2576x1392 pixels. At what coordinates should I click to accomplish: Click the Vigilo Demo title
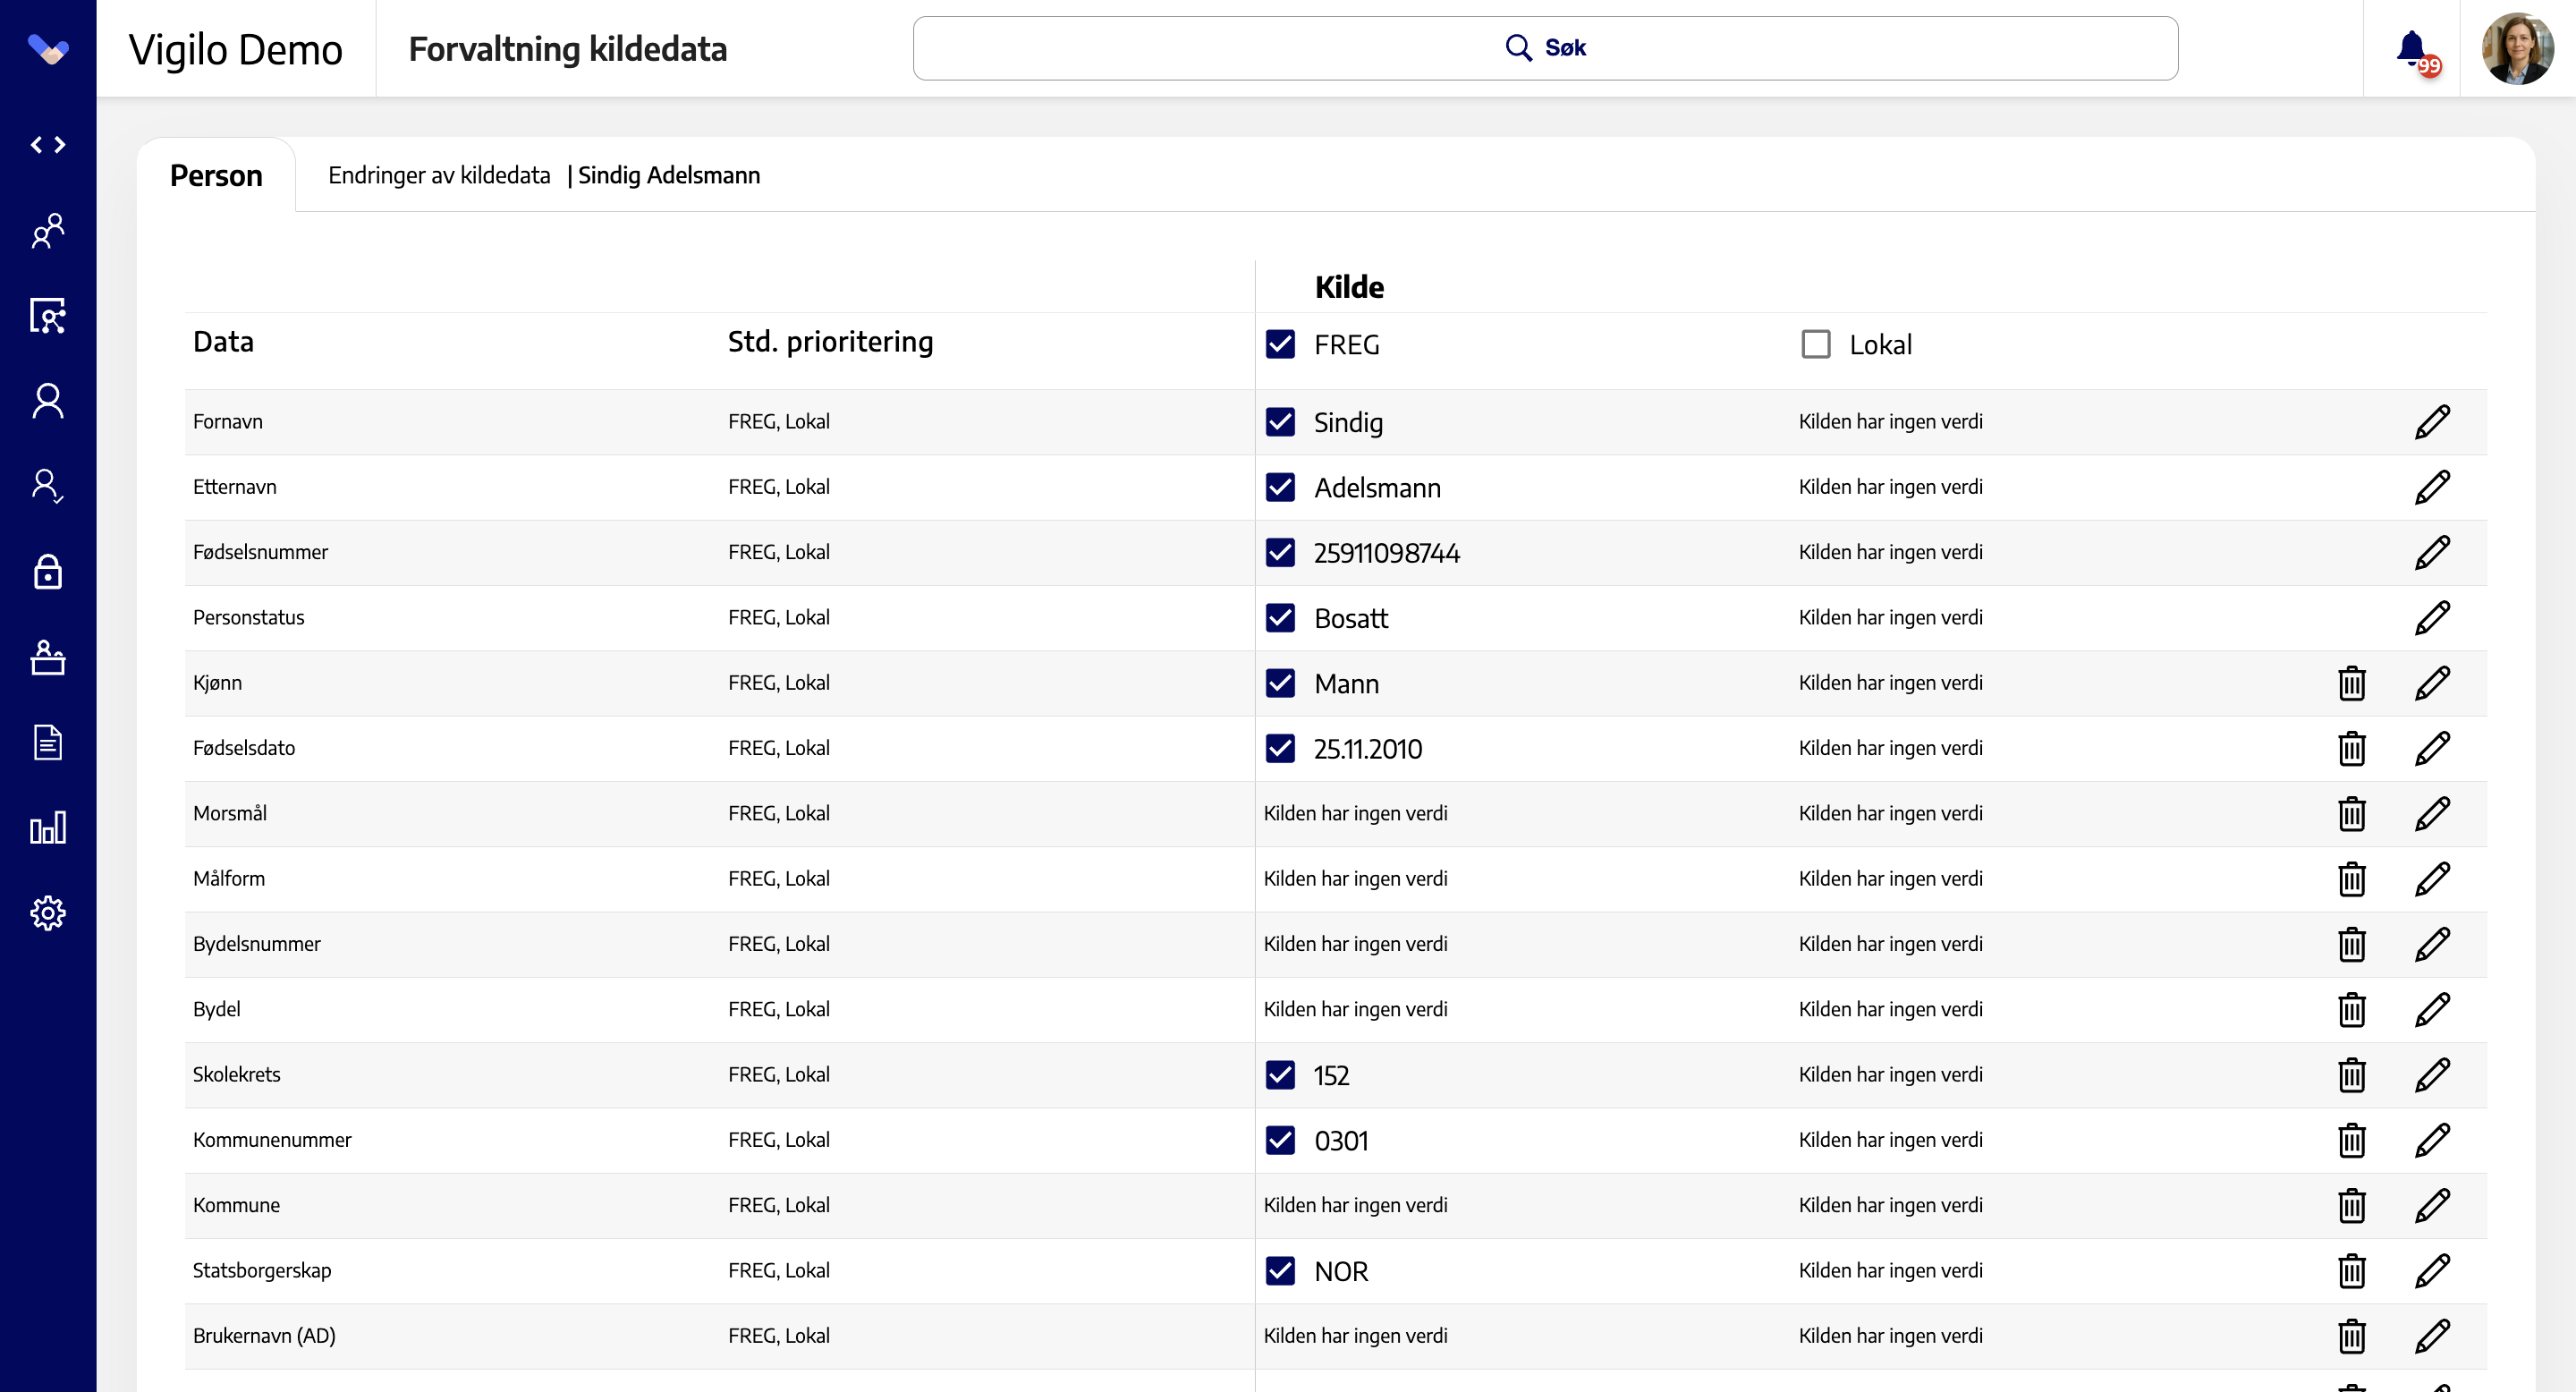point(236,49)
